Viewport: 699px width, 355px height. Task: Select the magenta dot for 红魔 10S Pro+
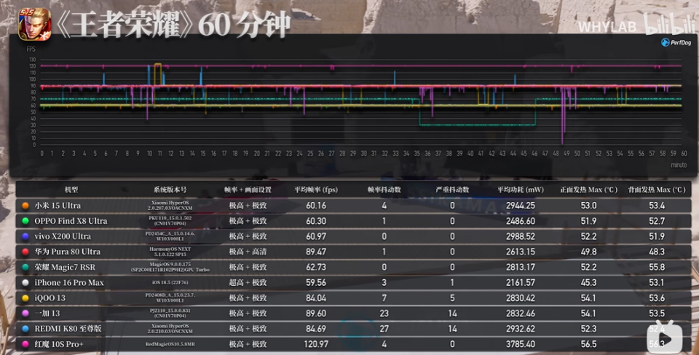tap(25, 344)
